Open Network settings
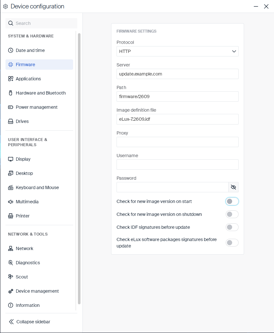The width and height of the screenshot is (274, 333). (x=39, y=248)
